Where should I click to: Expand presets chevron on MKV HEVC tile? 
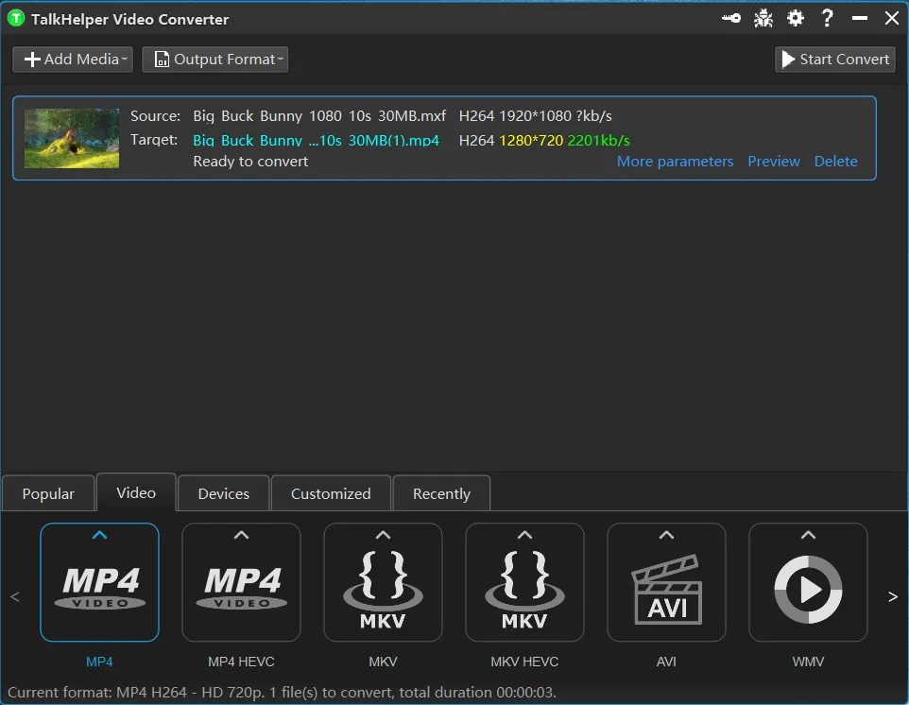tap(524, 535)
